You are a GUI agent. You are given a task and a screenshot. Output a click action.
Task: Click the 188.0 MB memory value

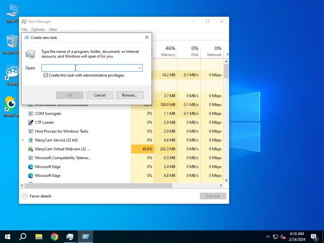(168, 105)
